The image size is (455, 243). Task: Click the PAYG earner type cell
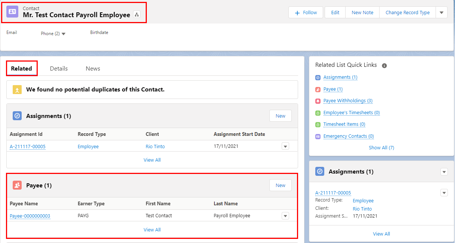84,216
